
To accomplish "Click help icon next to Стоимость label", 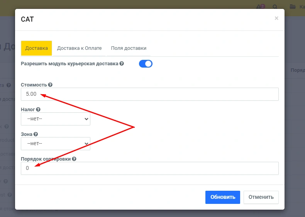I will 50,85.
